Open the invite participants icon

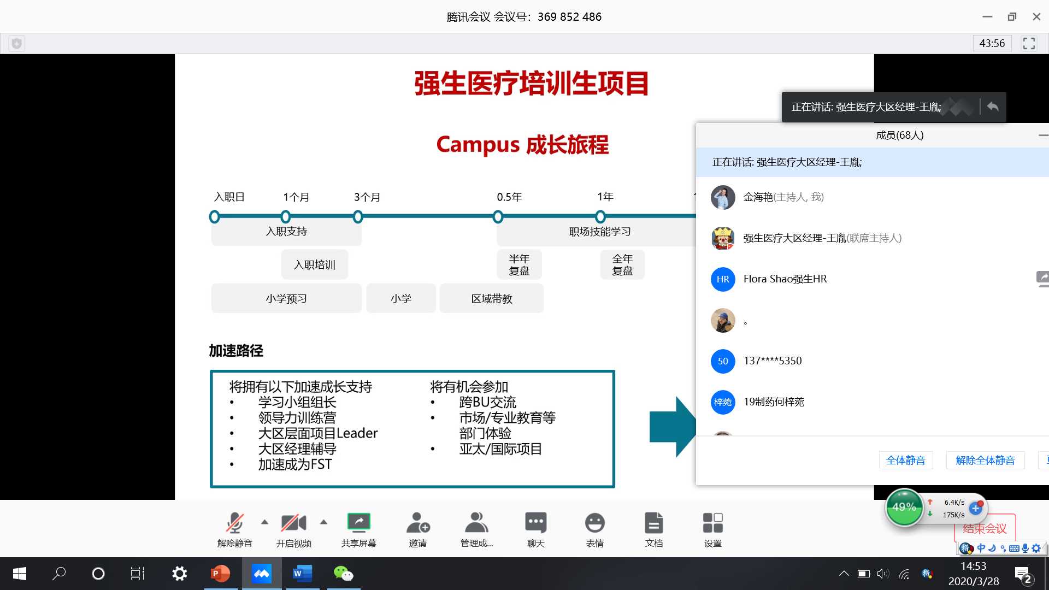click(418, 523)
